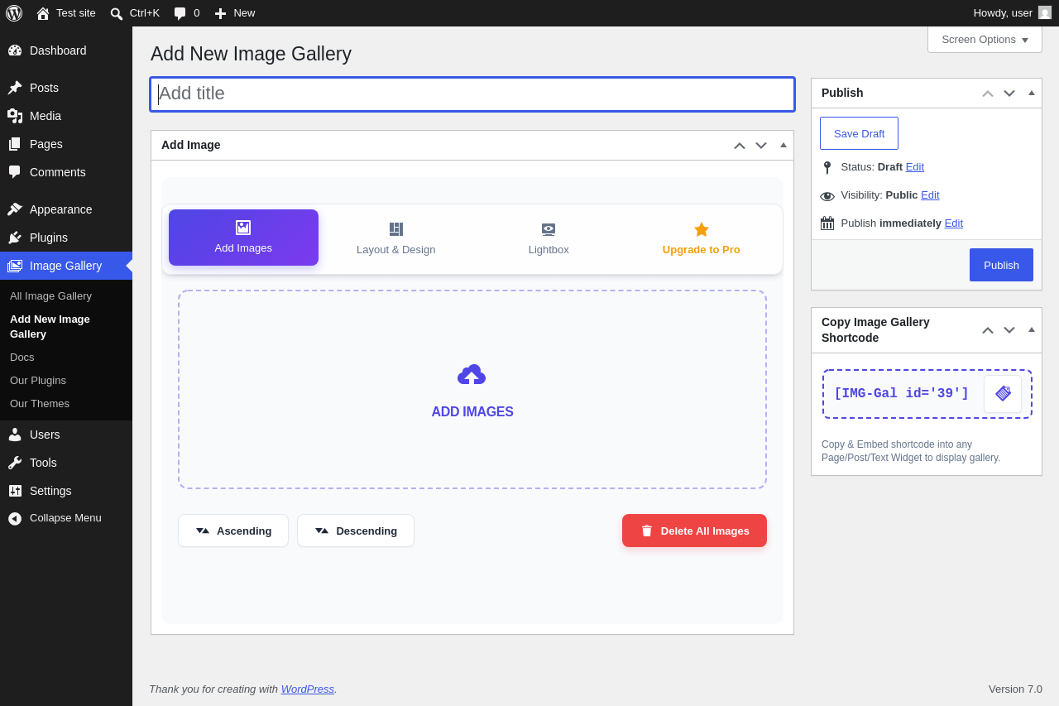Open Pages menu in sidebar
Image resolution: width=1059 pixels, height=706 pixels.
coord(66,144)
